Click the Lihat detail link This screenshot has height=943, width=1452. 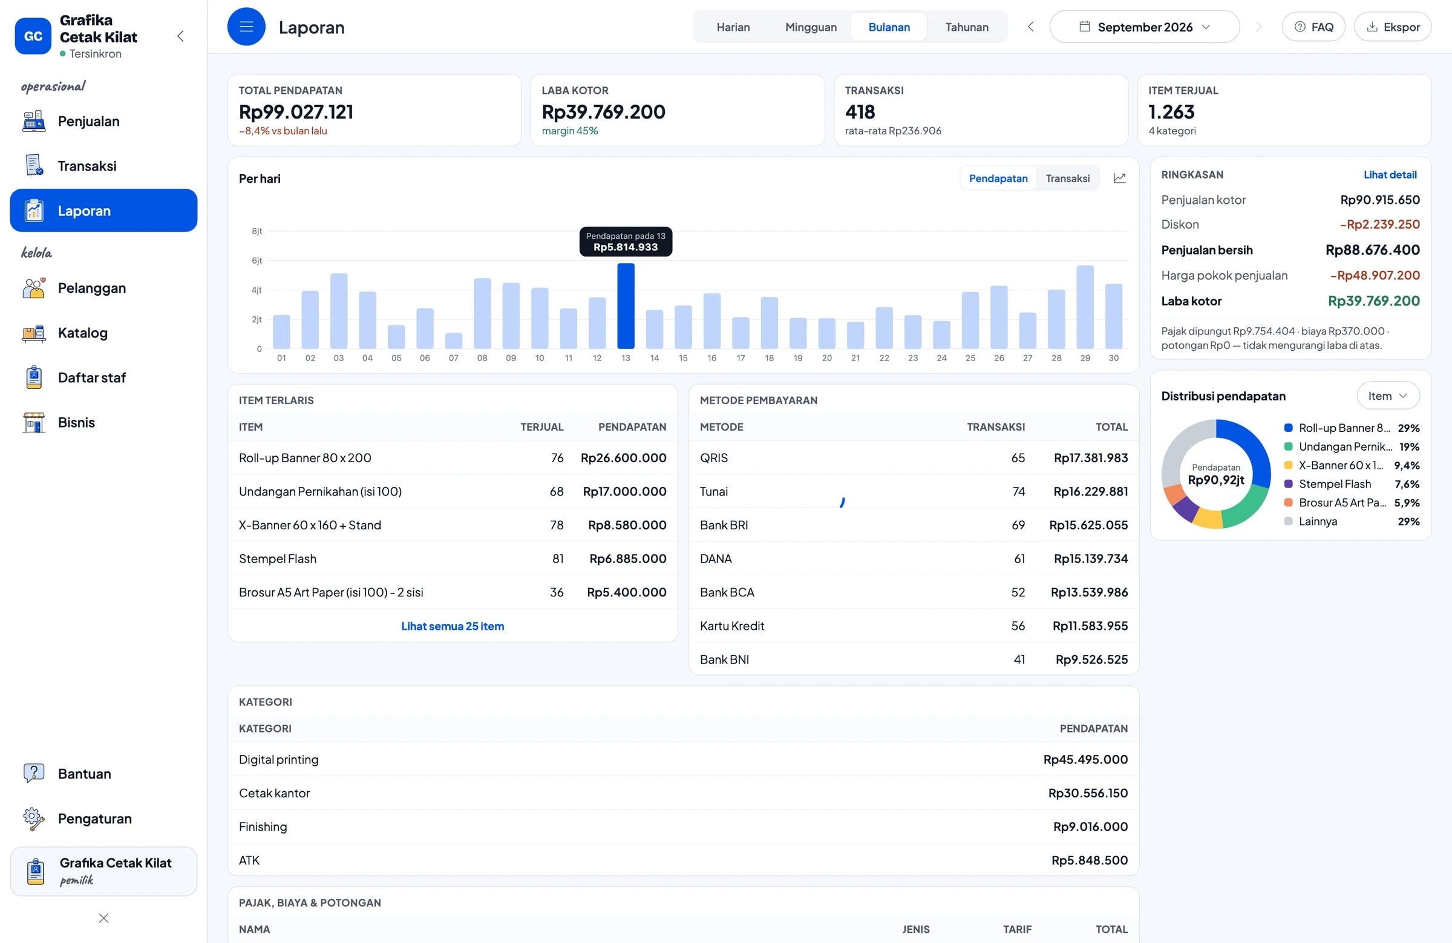coord(1390,174)
